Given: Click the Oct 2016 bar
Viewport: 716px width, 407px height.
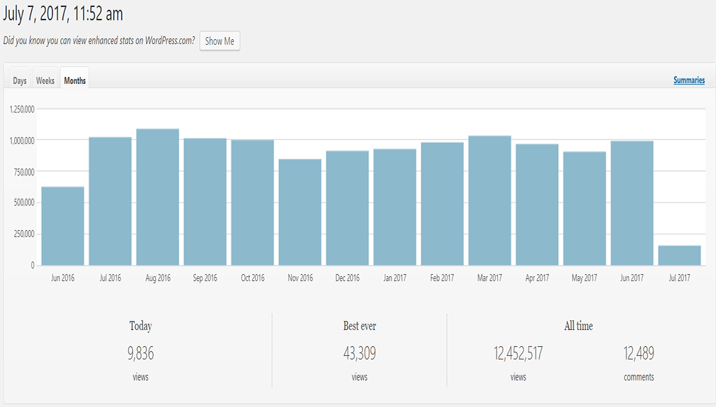Looking at the screenshot, I should pyautogui.click(x=252, y=203).
